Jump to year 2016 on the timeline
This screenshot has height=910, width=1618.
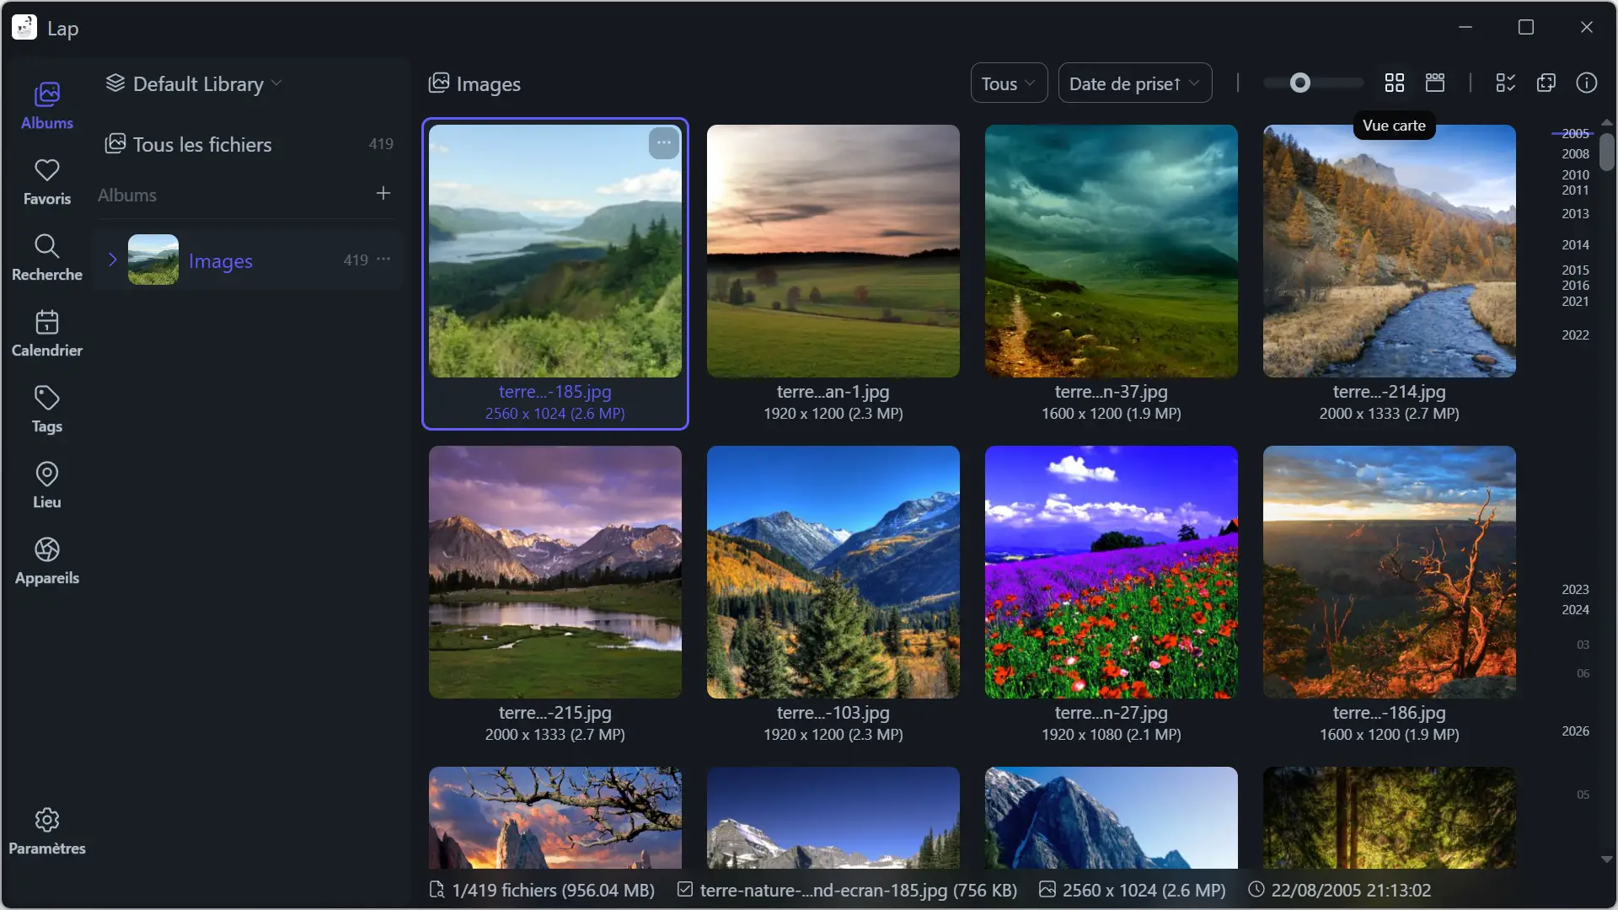pos(1575,285)
